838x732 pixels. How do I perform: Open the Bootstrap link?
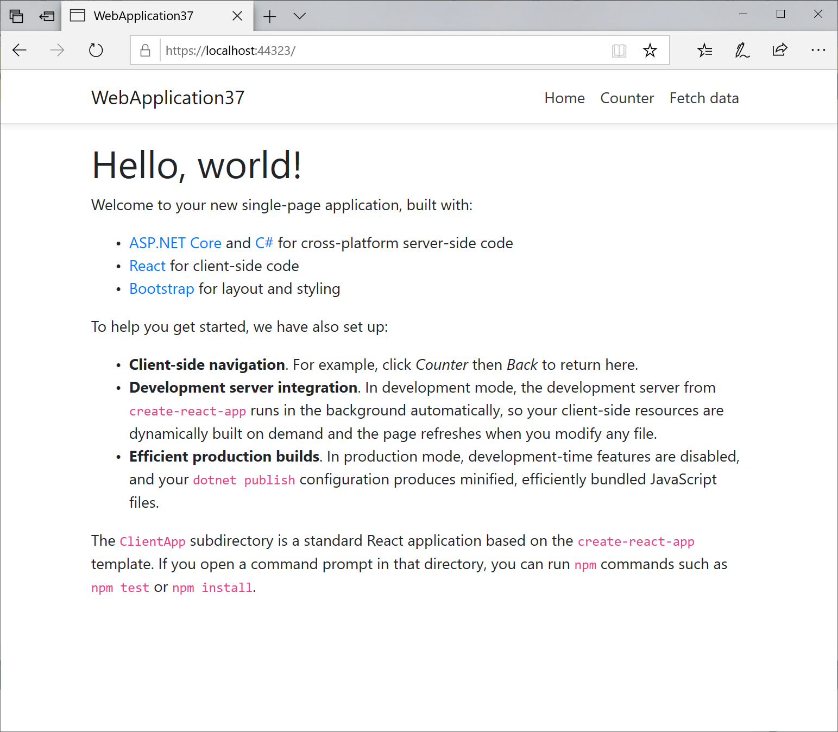point(161,288)
